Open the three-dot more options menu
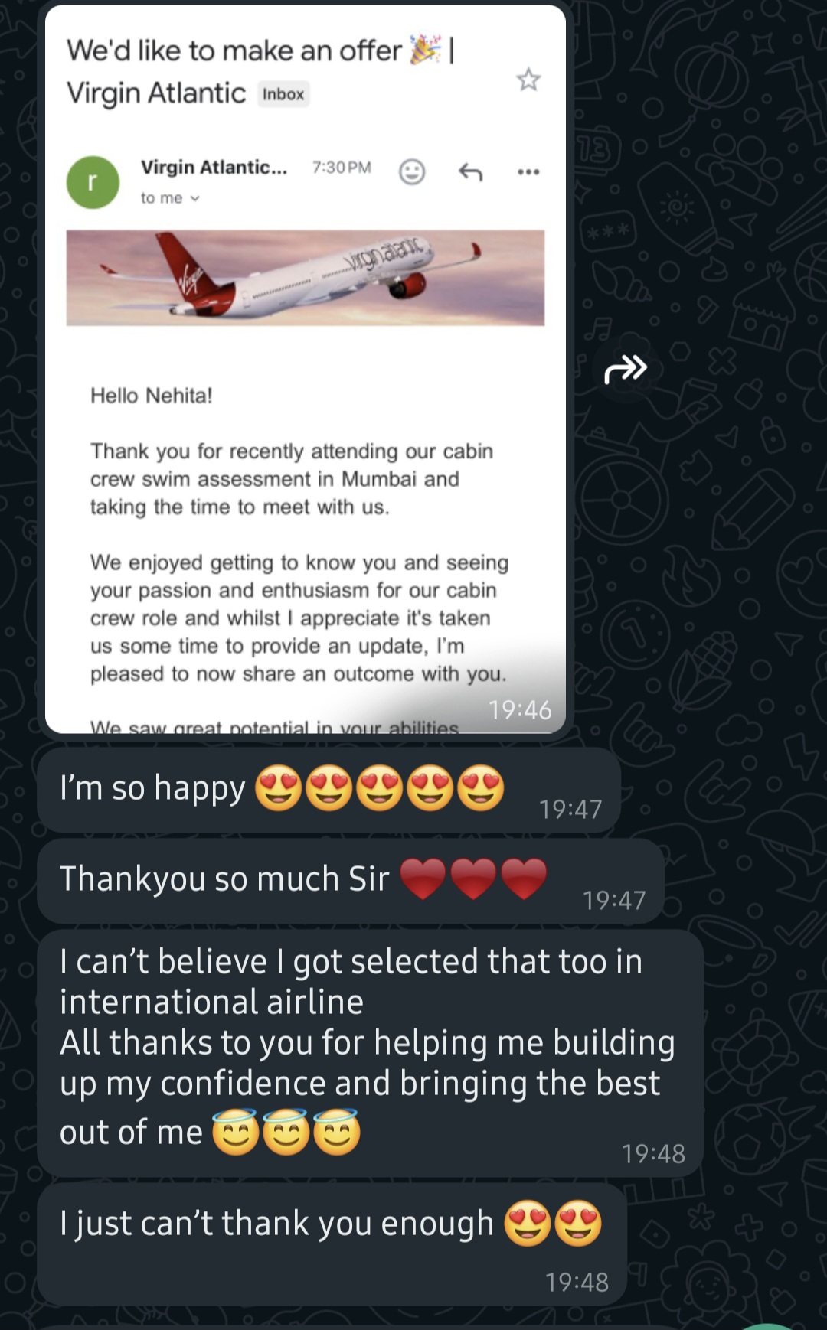The image size is (827, 1330). click(528, 171)
